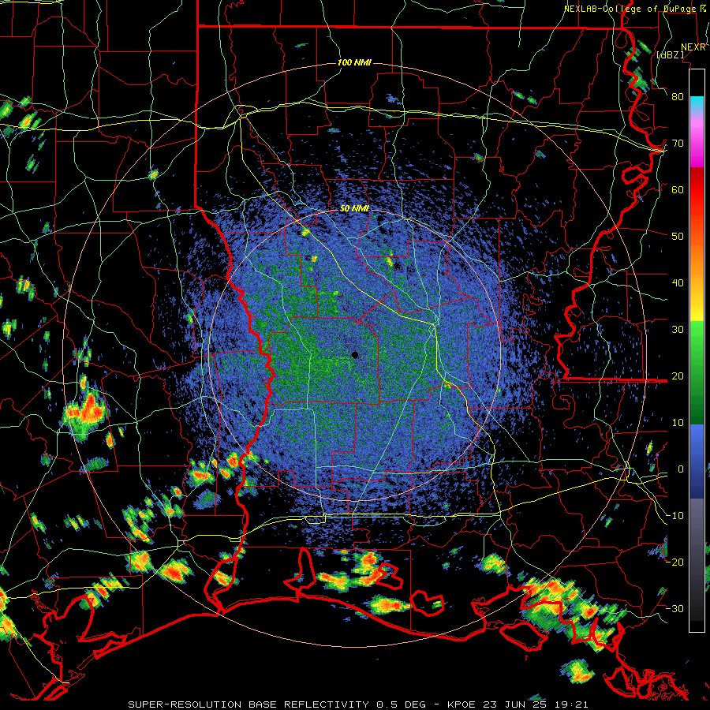Click the 40 value on the dBZ scale
Screen dimensions: 710x710
tap(678, 283)
